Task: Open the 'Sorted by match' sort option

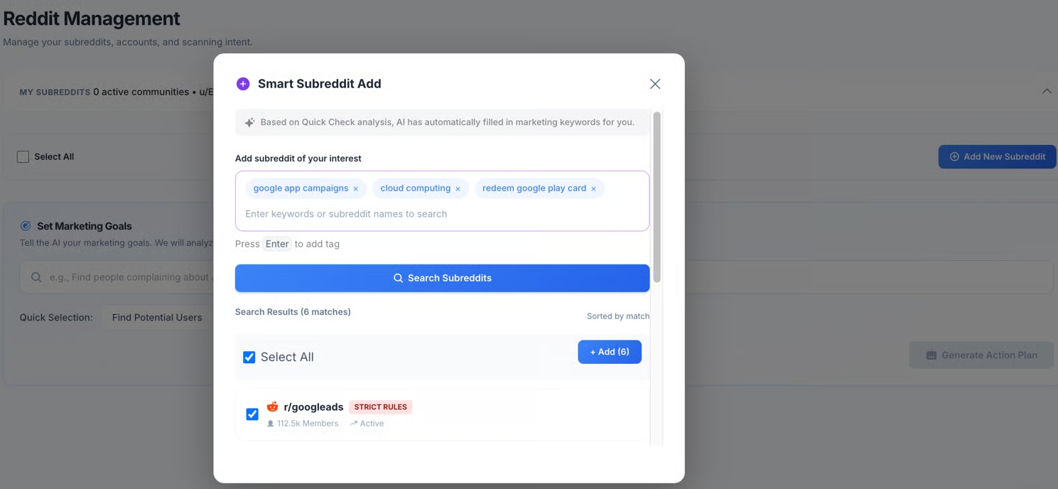Action: tap(617, 316)
